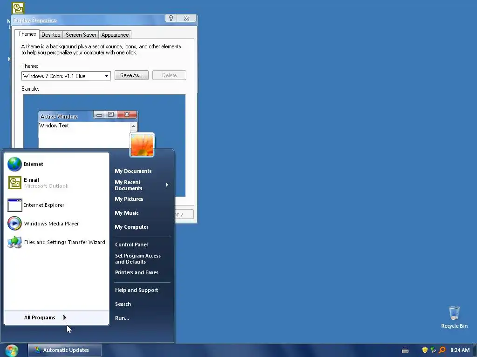Click the disabled Delete button

coord(169,75)
